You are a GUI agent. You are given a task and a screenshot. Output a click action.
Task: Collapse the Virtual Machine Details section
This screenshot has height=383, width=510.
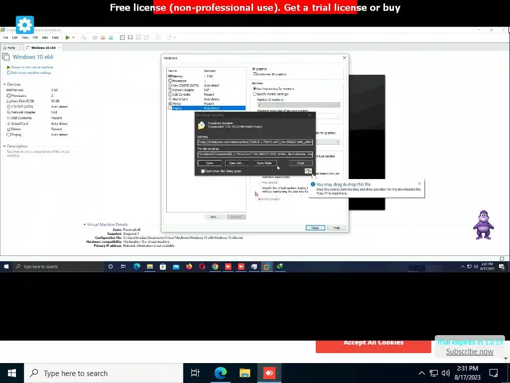tap(85, 224)
